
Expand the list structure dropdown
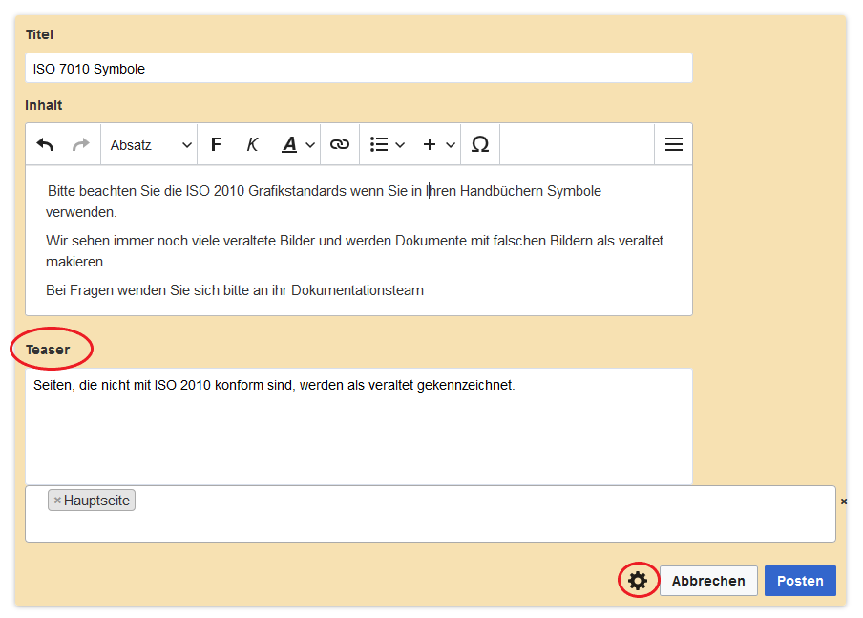[x=387, y=145]
